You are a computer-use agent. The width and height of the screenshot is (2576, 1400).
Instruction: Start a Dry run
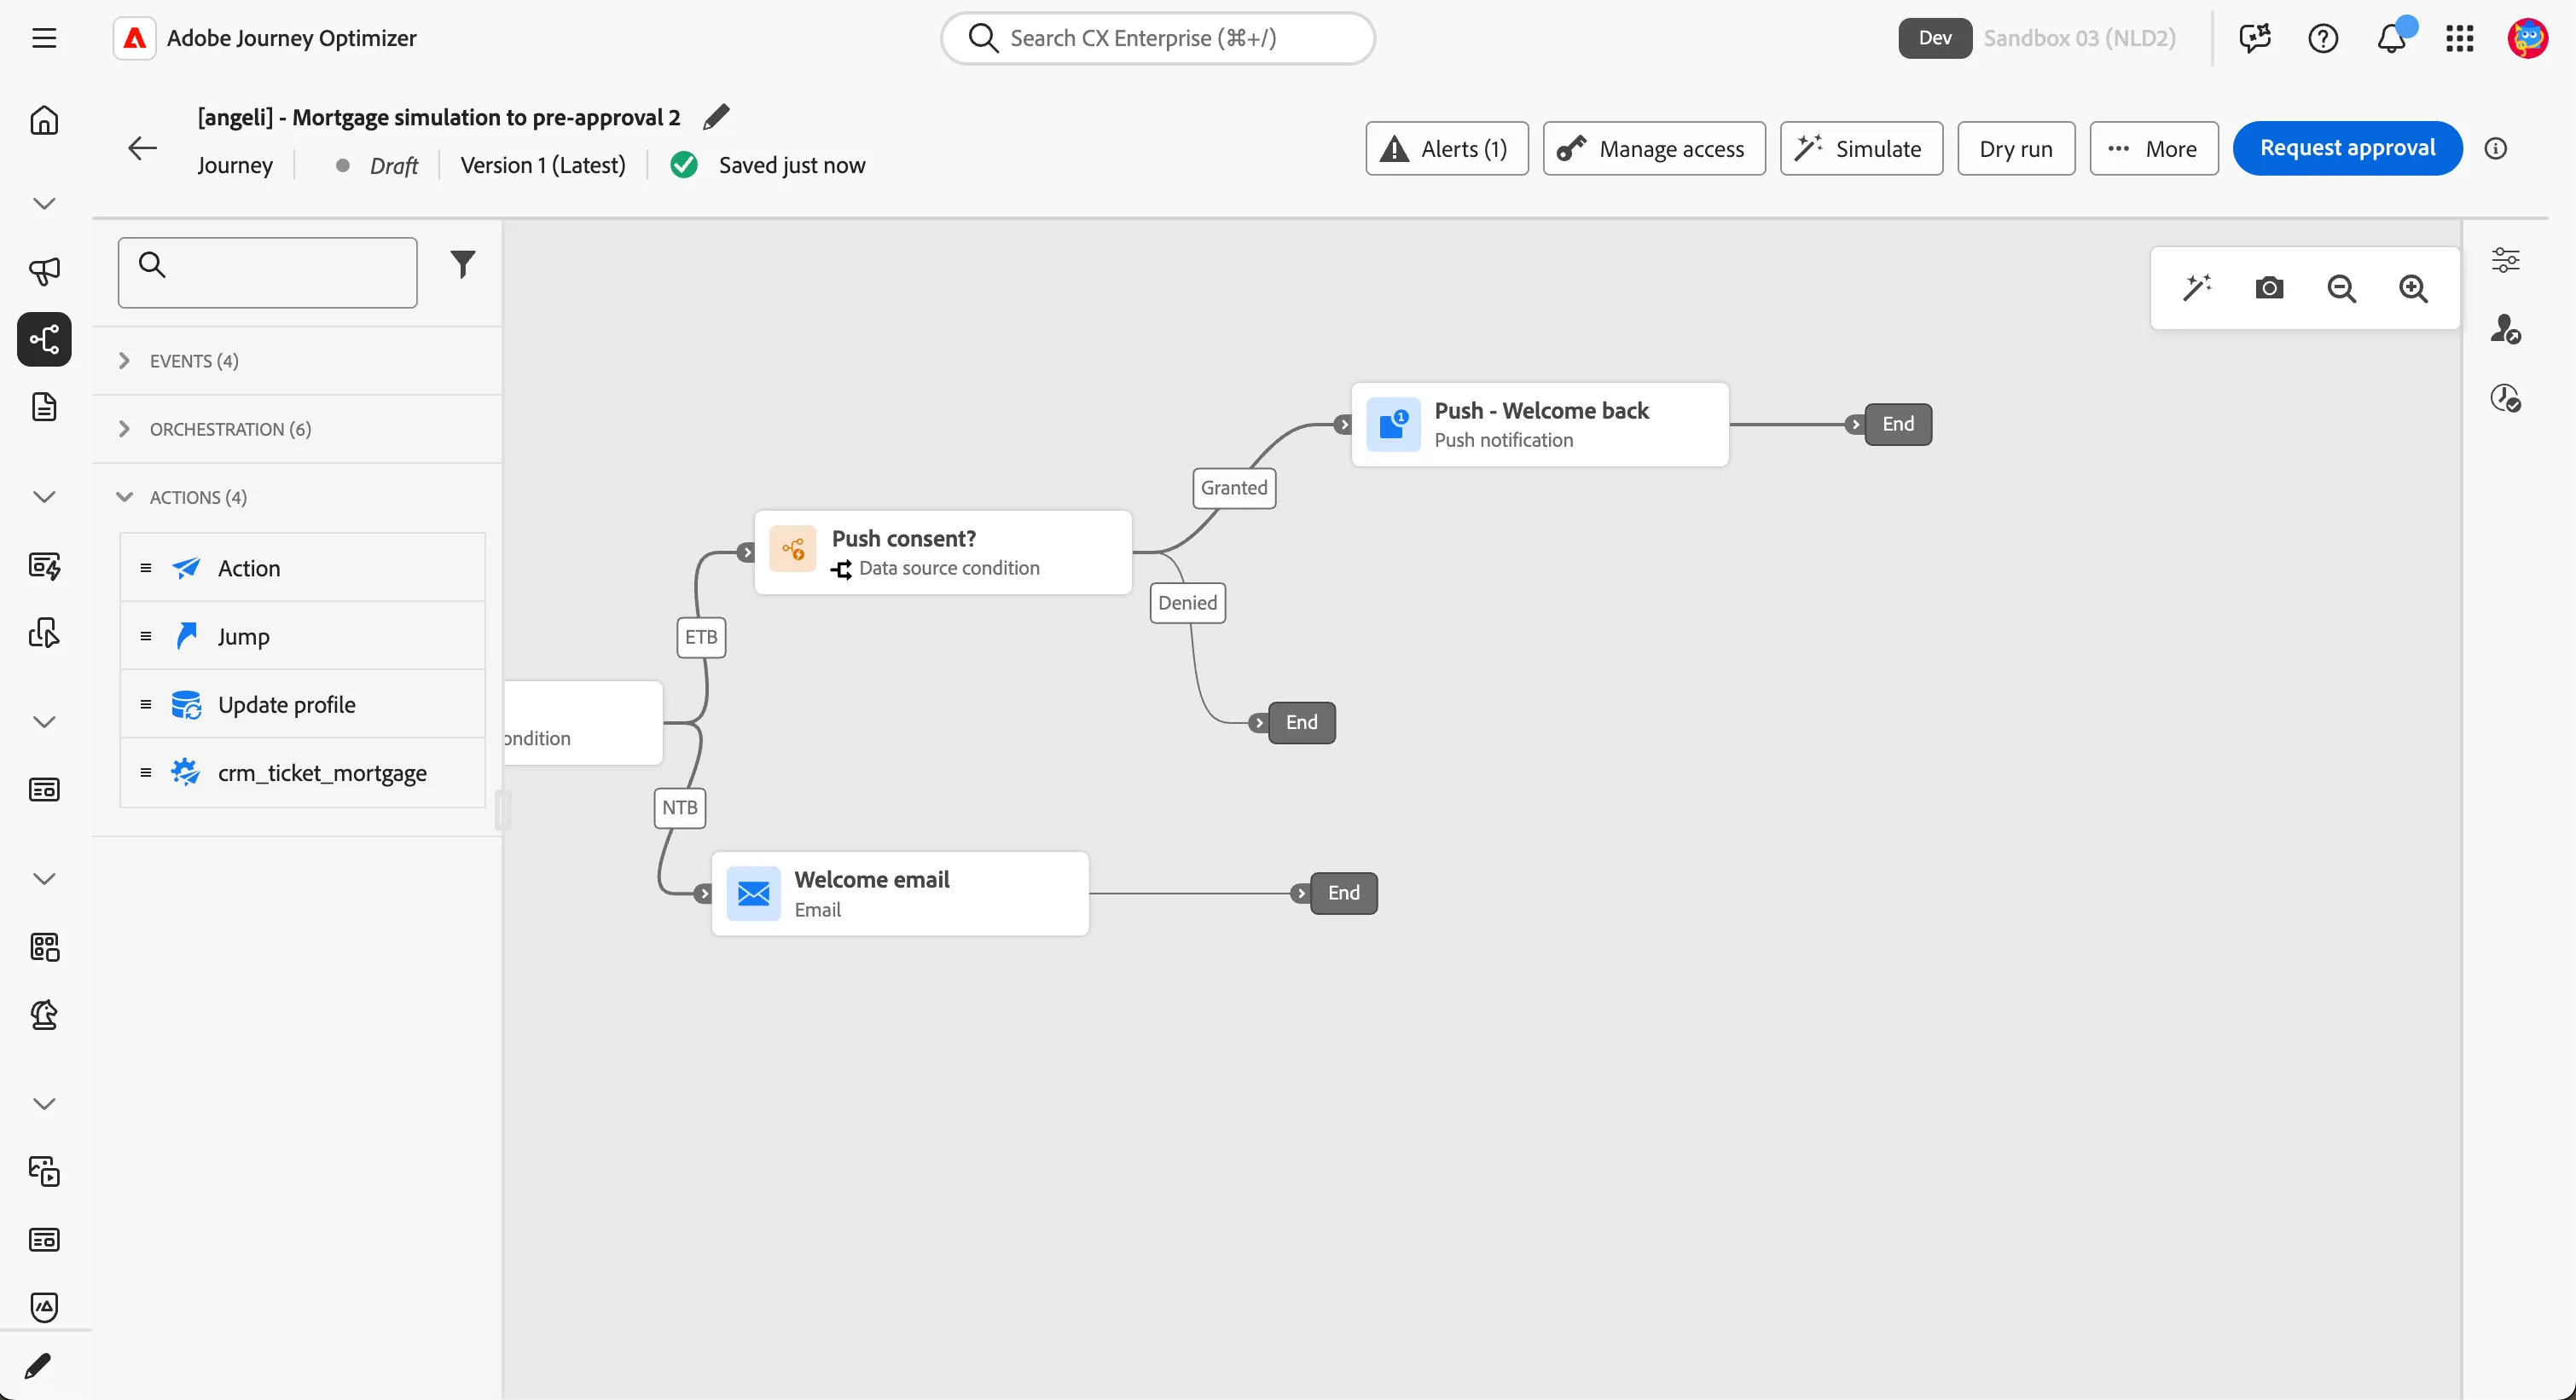[2016, 149]
